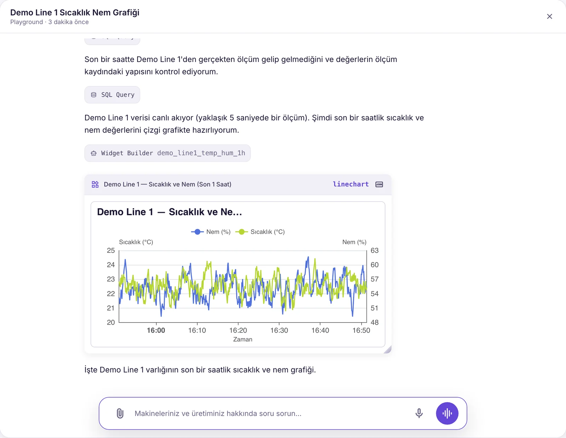This screenshot has height=438, width=566.
Task: Click the 63 right-axis value
Action: coord(375,251)
